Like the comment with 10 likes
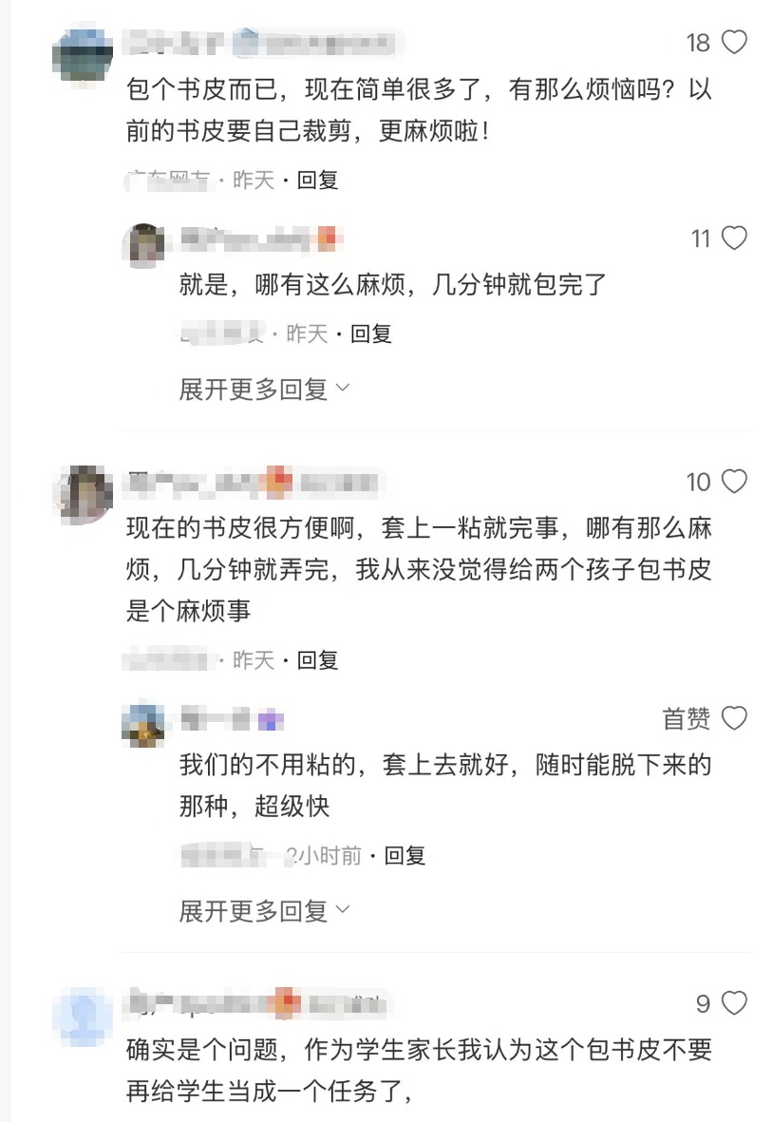This screenshot has width=772, height=1122. 736,483
